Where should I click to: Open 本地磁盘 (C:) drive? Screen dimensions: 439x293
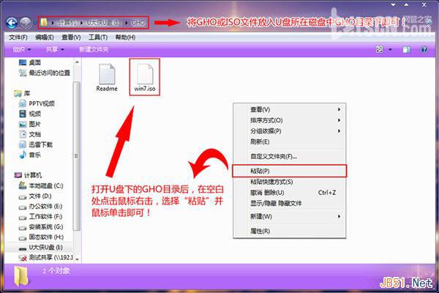[x=41, y=185]
